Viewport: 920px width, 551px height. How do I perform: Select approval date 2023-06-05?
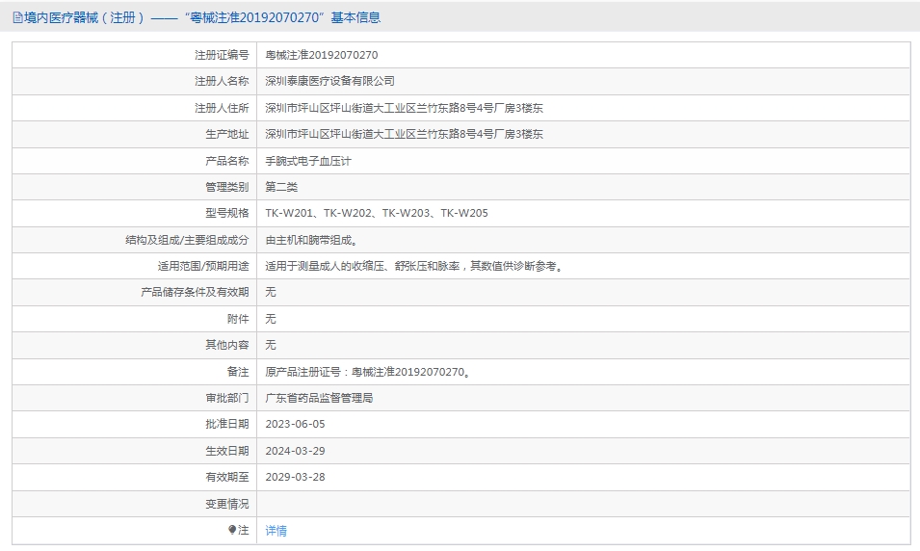pyautogui.click(x=295, y=424)
